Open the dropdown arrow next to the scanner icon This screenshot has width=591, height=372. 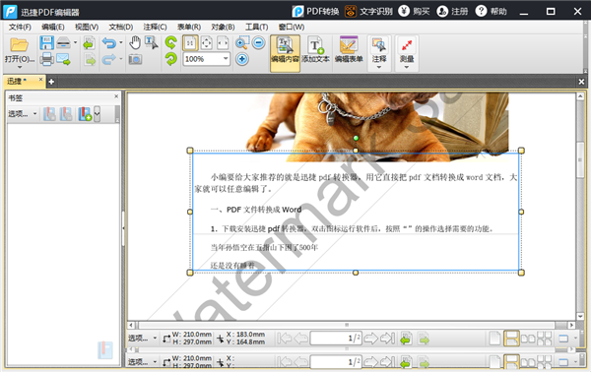tap(76, 42)
